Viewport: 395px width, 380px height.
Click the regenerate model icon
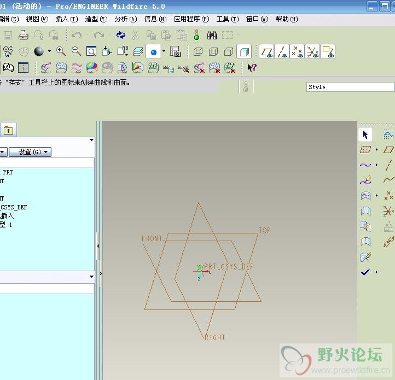pyautogui.click(x=121, y=35)
